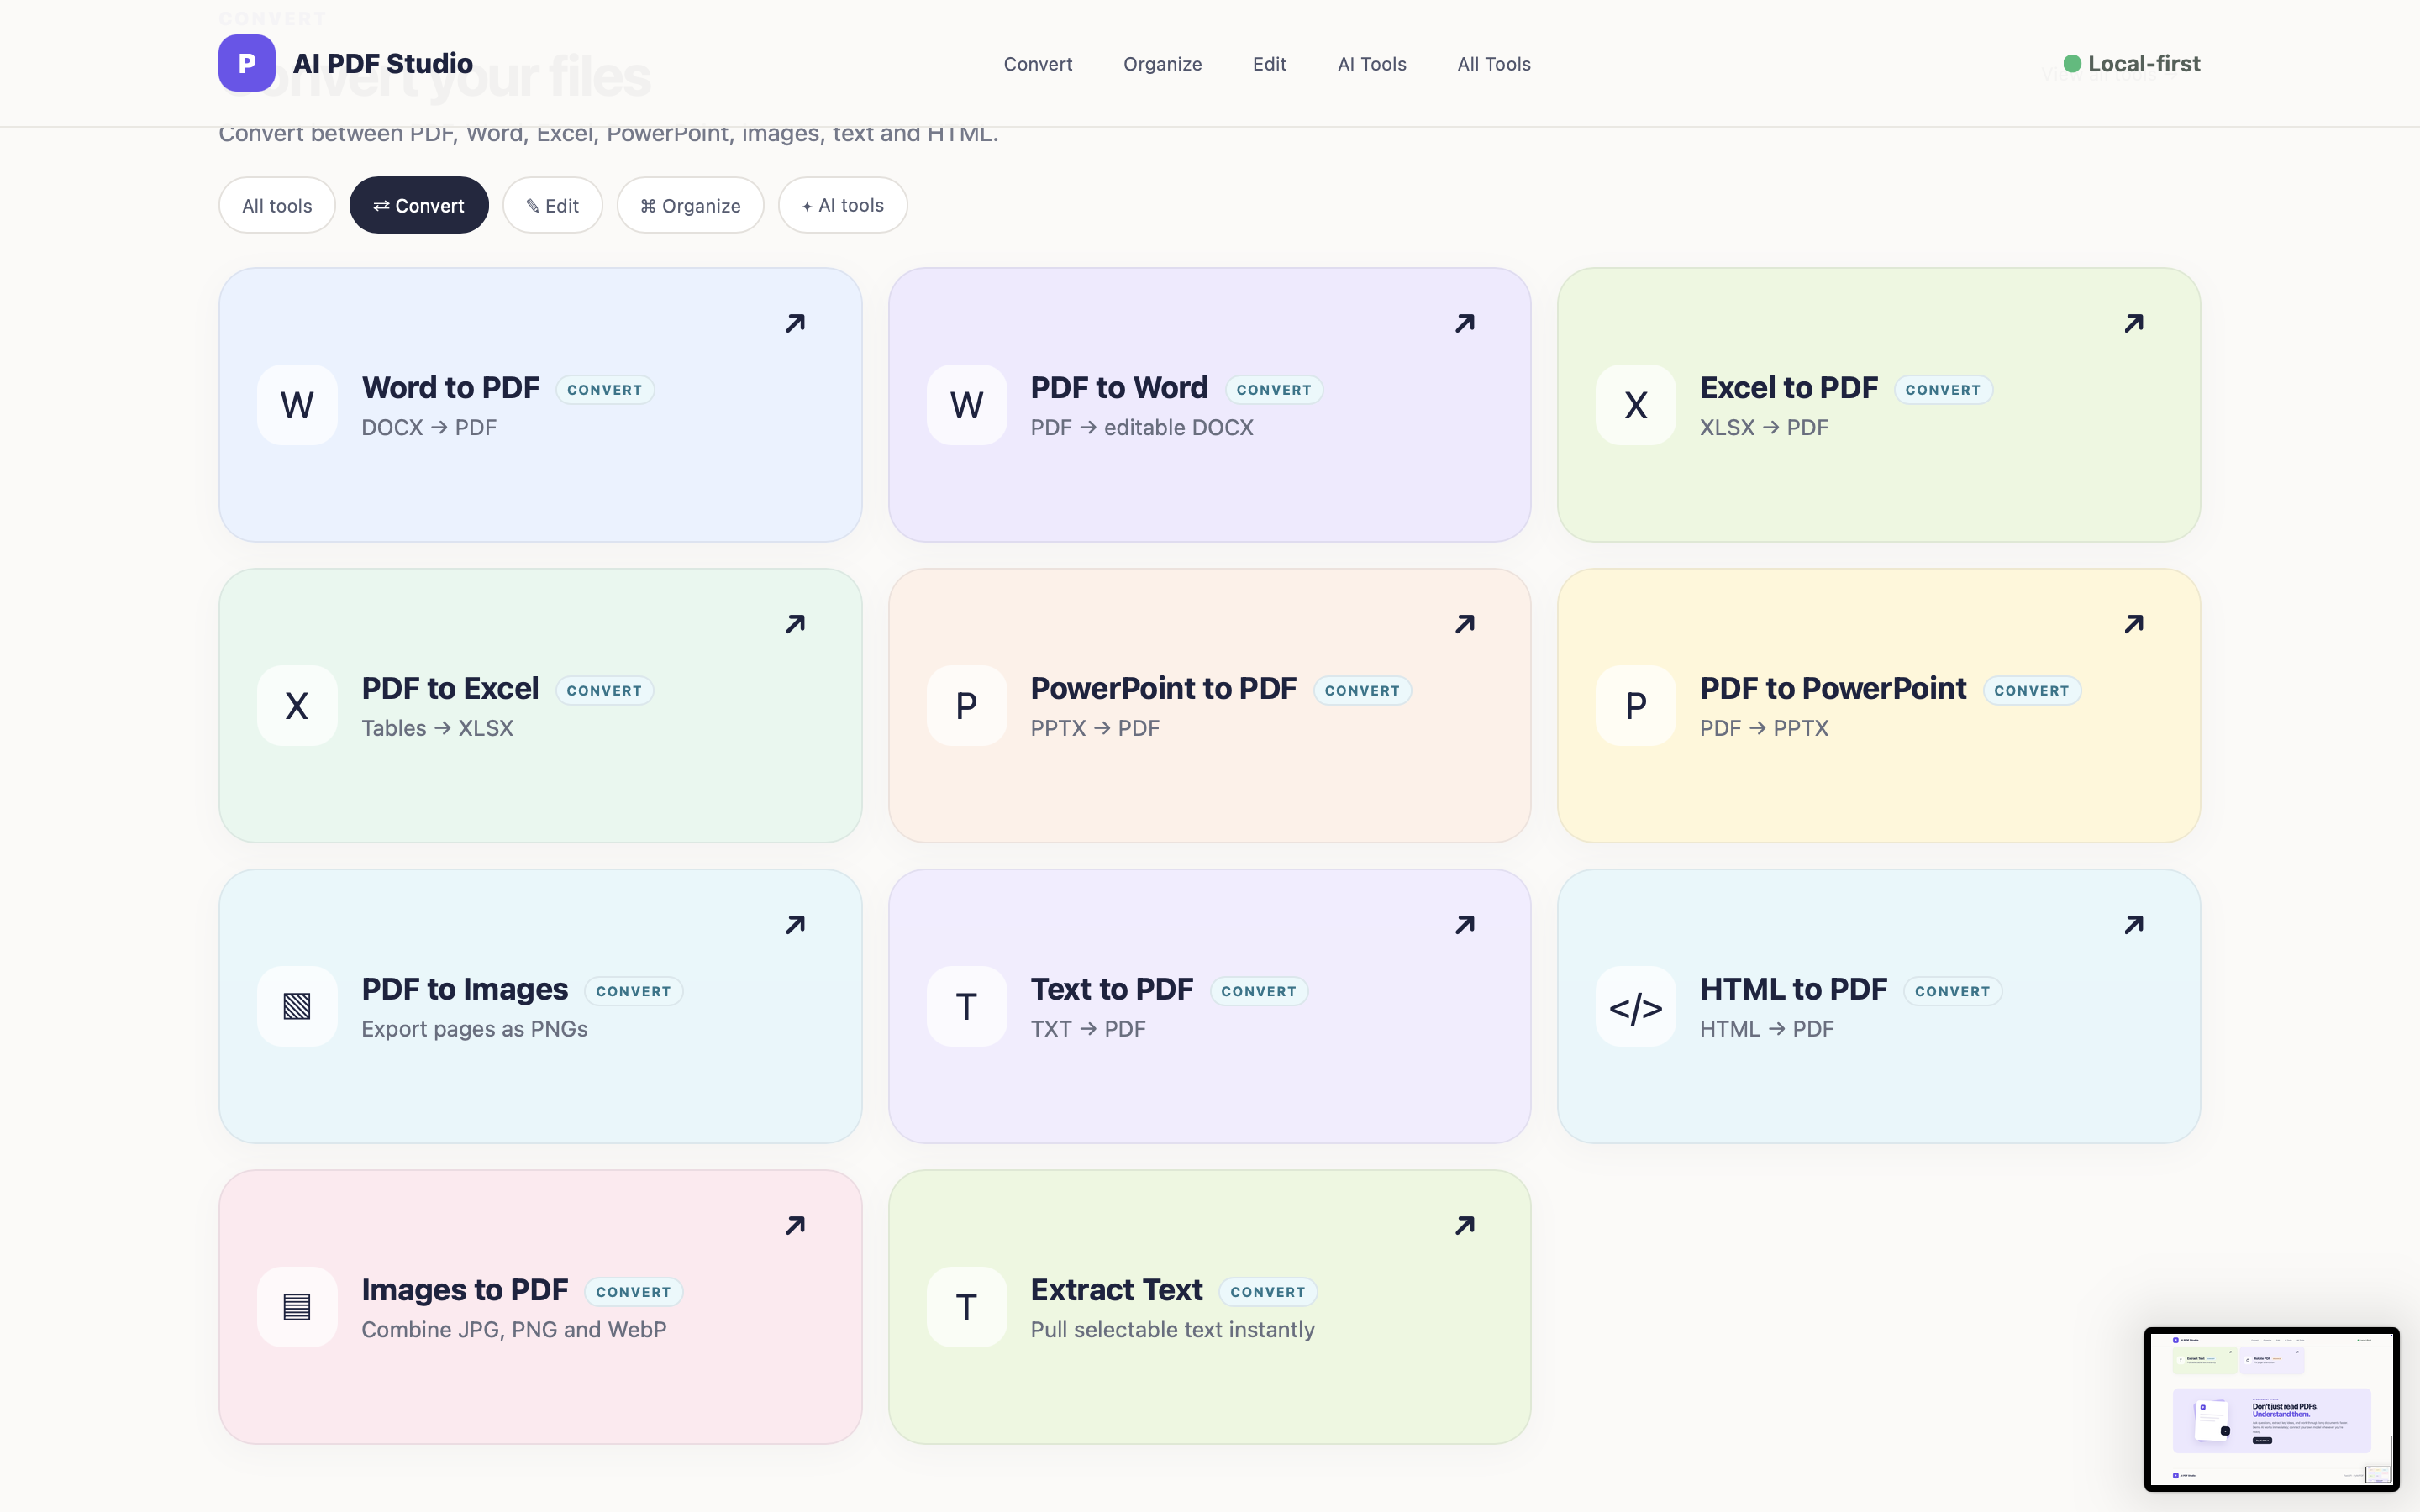The image size is (2420, 1512).
Task: Select the Edit filter pill
Action: click(552, 205)
